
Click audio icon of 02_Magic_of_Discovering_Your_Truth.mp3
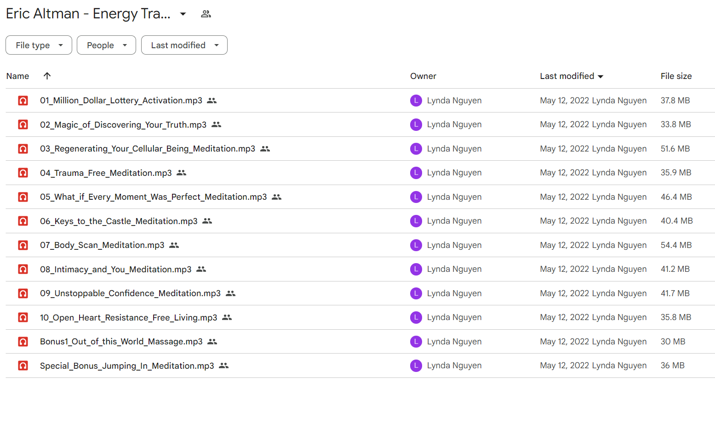pos(23,124)
